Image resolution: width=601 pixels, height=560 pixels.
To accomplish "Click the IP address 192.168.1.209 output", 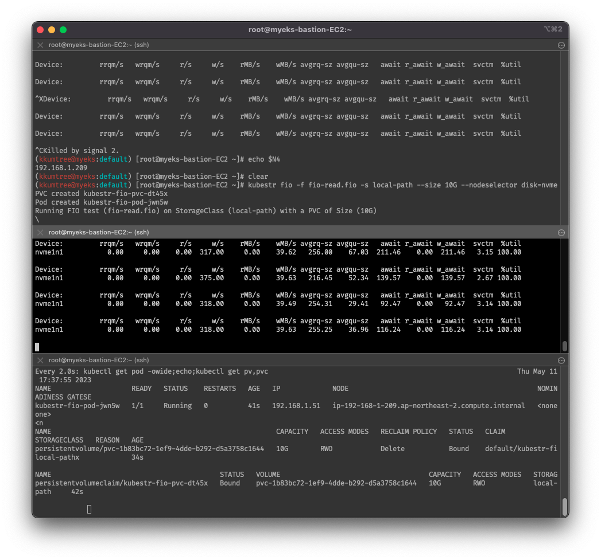I will [61, 167].
